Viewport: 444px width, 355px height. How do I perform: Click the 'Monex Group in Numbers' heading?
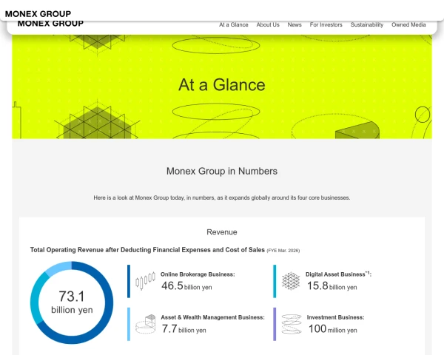[222, 171]
